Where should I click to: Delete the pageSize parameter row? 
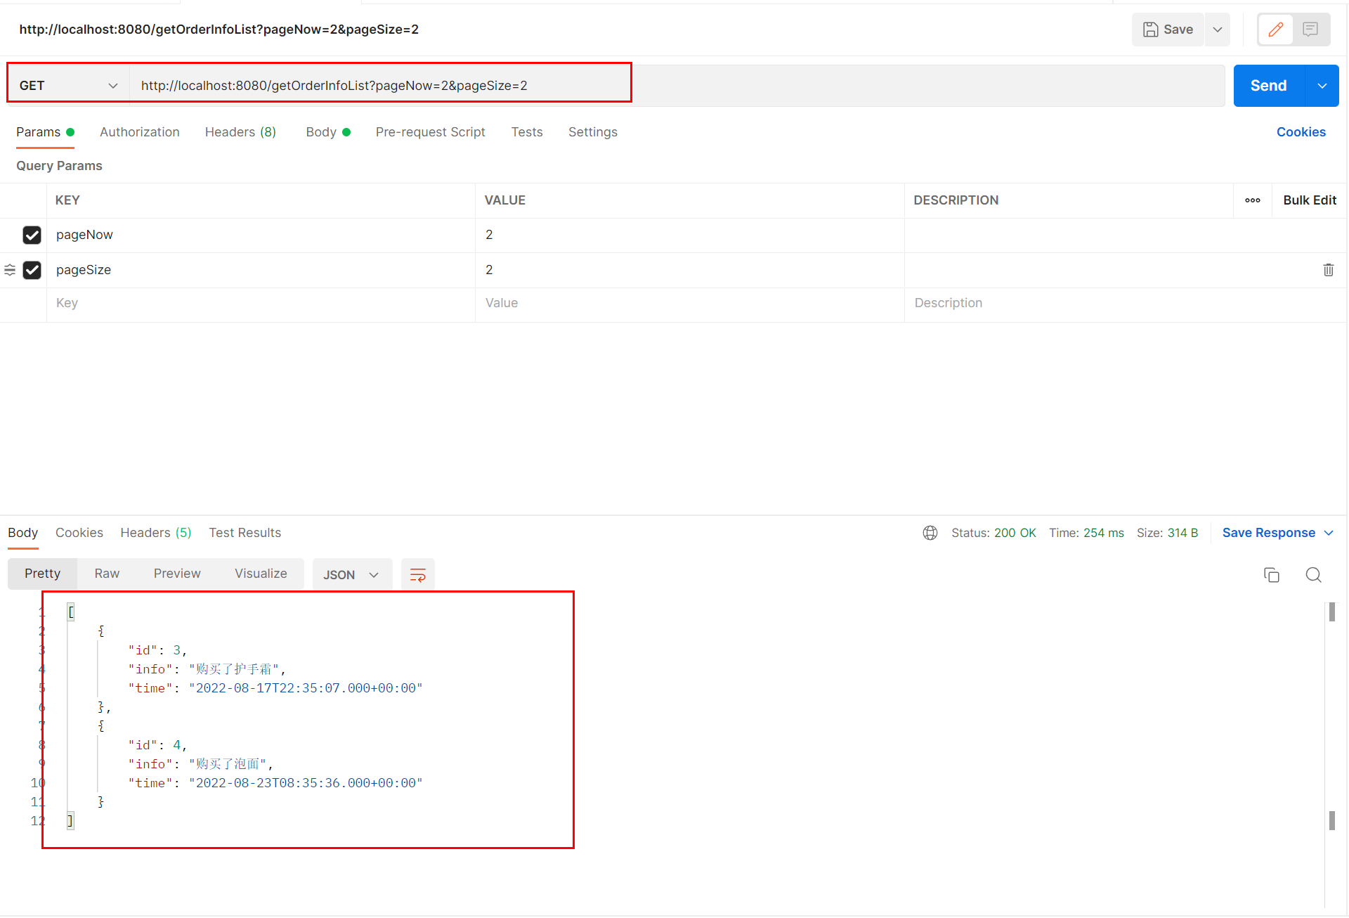tap(1328, 270)
